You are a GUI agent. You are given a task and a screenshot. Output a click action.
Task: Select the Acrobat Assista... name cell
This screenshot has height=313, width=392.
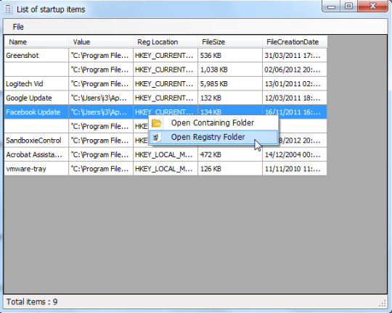[x=36, y=154]
